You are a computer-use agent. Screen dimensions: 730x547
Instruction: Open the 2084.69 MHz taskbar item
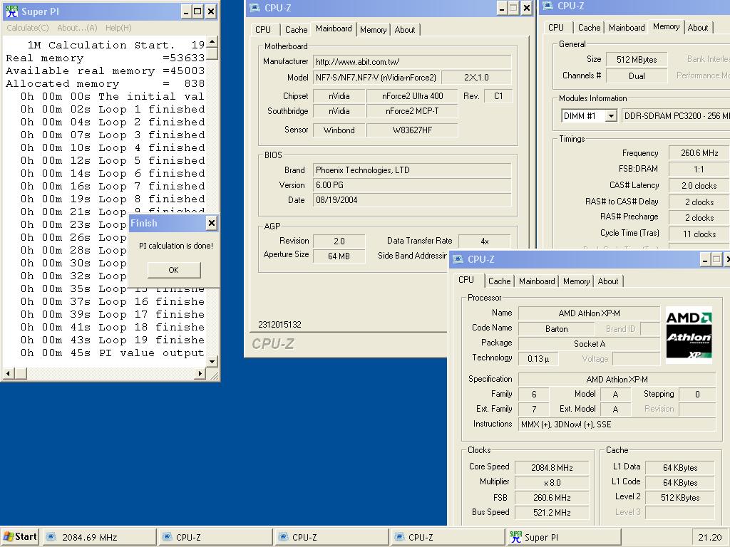100,537
